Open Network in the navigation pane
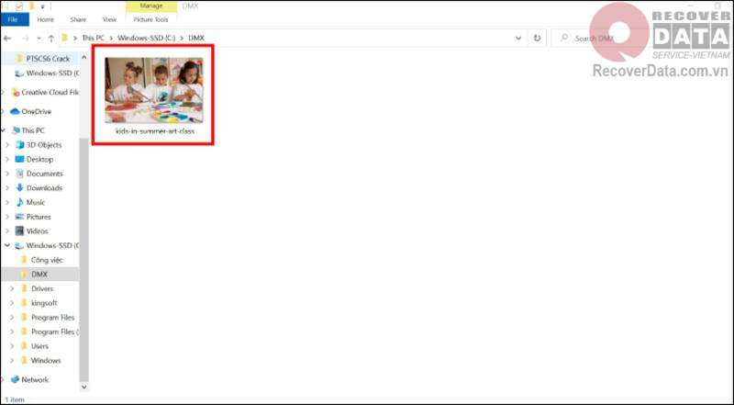The width and height of the screenshot is (734, 405). (35, 379)
